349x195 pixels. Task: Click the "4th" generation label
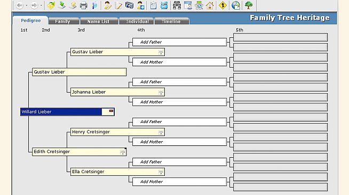tap(141, 30)
